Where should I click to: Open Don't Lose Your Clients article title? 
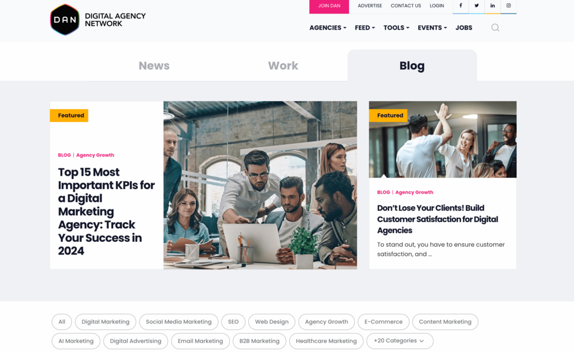437,219
